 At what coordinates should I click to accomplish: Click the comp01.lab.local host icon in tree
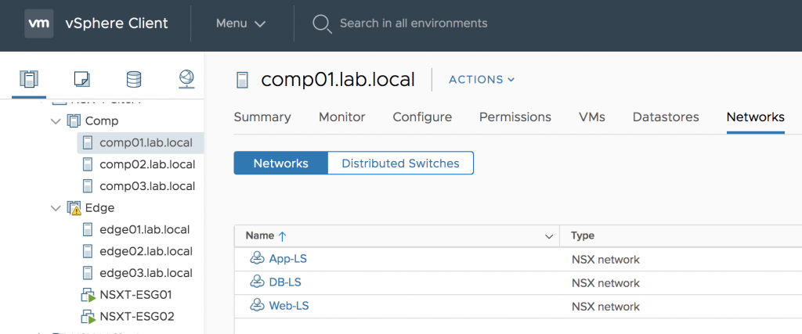click(88, 142)
